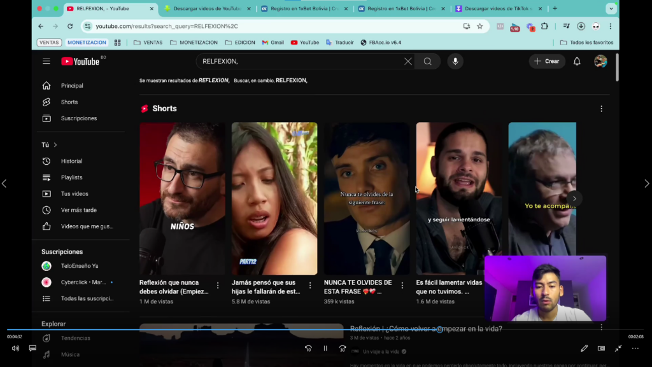
Task: Open Shorts section options menu
Action: (x=601, y=109)
